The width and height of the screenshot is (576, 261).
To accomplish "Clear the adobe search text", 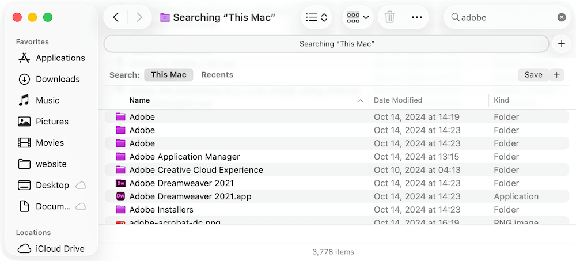I will pyautogui.click(x=561, y=17).
